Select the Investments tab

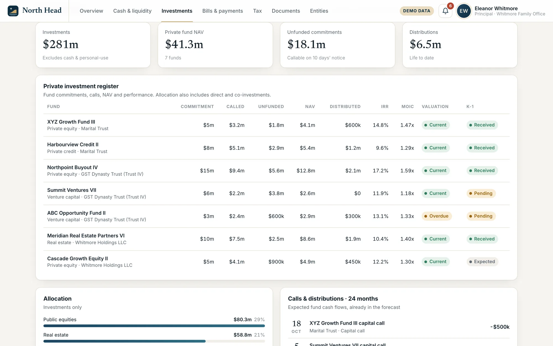coord(177,11)
